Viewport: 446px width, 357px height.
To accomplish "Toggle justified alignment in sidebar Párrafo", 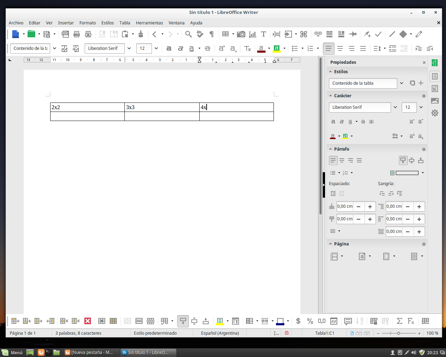I will pyautogui.click(x=359, y=160).
